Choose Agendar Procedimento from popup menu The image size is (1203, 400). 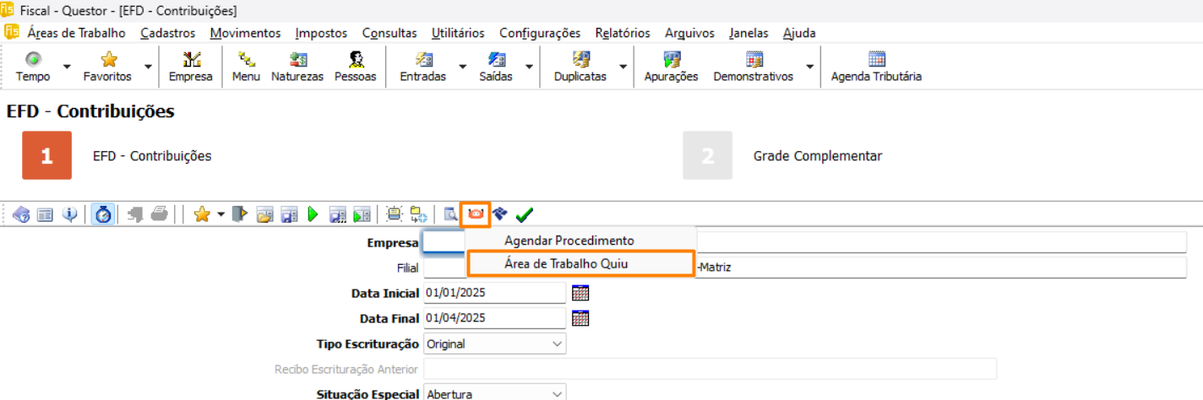(569, 241)
